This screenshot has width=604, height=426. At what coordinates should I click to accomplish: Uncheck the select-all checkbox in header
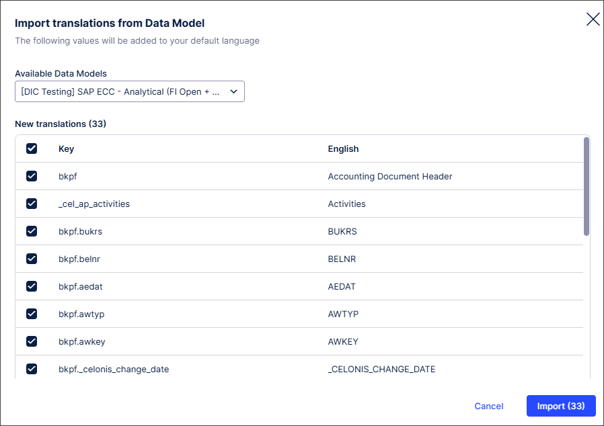32,148
